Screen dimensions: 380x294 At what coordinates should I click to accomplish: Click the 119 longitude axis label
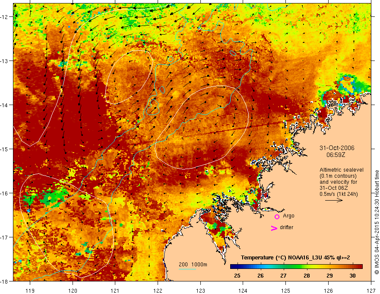tap(30, 291)
